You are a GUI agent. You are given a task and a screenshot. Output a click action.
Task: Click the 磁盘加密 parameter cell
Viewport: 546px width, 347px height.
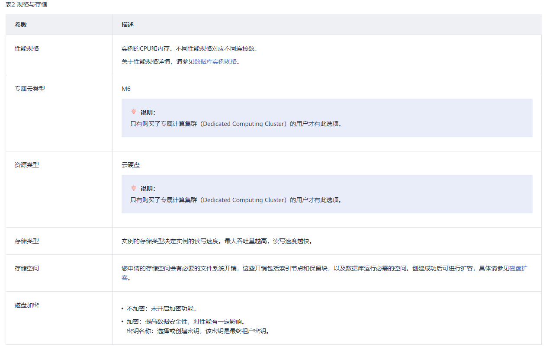(59, 318)
